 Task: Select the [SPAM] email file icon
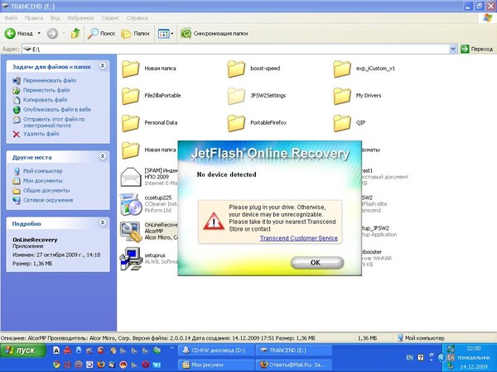tap(131, 177)
